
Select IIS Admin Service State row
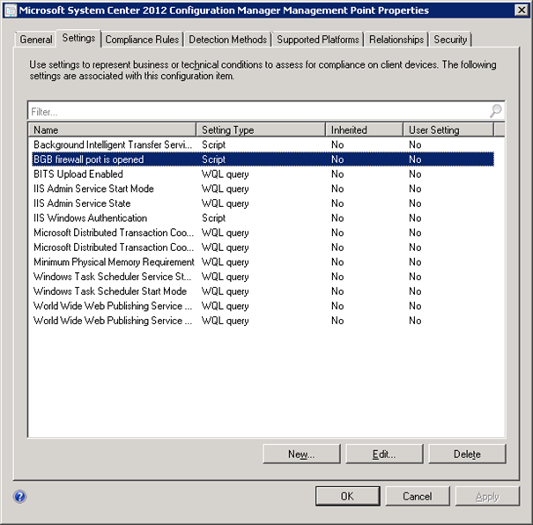263,203
